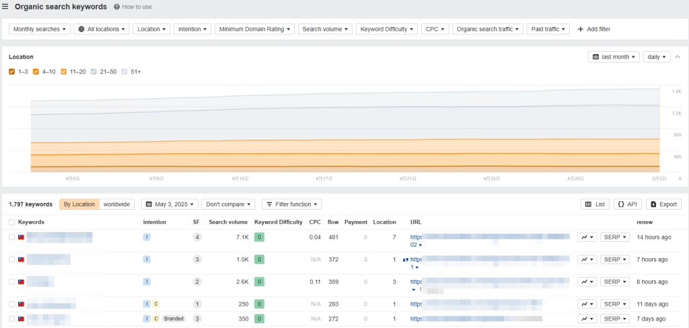689x328 pixels.
Task: Select all keywords header checkbox
Action: pyautogui.click(x=12, y=222)
